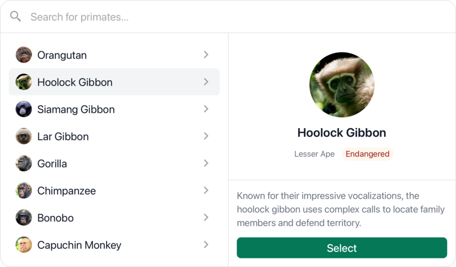The width and height of the screenshot is (456, 267).
Task: Click the Chimpanzee avatar image
Action: pyautogui.click(x=23, y=190)
